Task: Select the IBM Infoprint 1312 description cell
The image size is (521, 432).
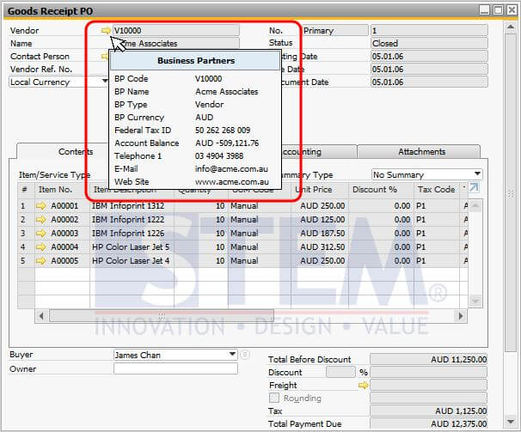Action: click(x=132, y=206)
